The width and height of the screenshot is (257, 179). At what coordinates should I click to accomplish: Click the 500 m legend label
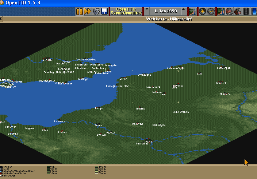click(x=102, y=169)
